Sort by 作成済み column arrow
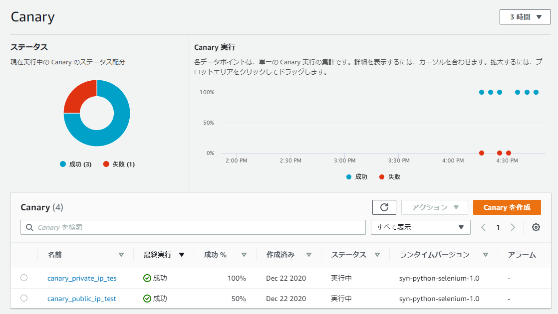 (309, 255)
